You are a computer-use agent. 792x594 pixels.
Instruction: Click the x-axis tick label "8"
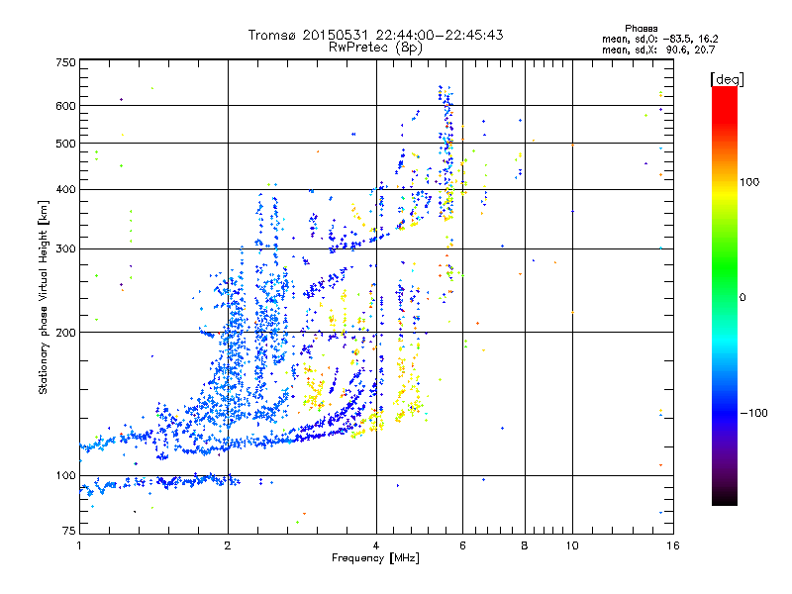click(x=525, y=545)
